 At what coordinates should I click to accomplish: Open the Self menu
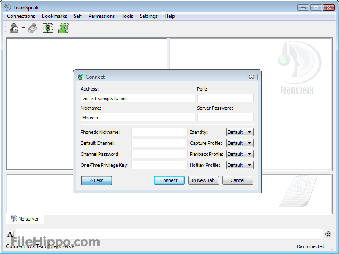click(x=78, y=16)
